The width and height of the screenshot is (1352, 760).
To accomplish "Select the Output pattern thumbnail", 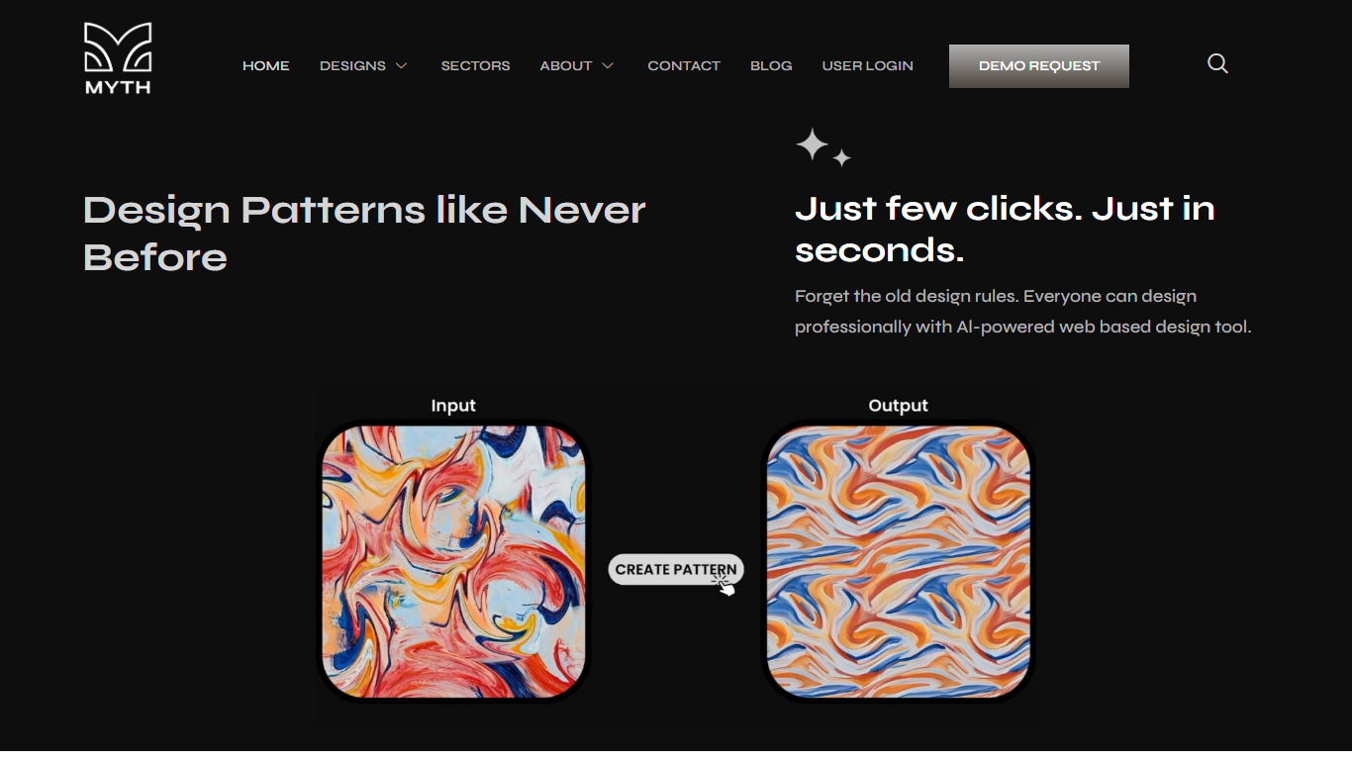I will (899, 562).
